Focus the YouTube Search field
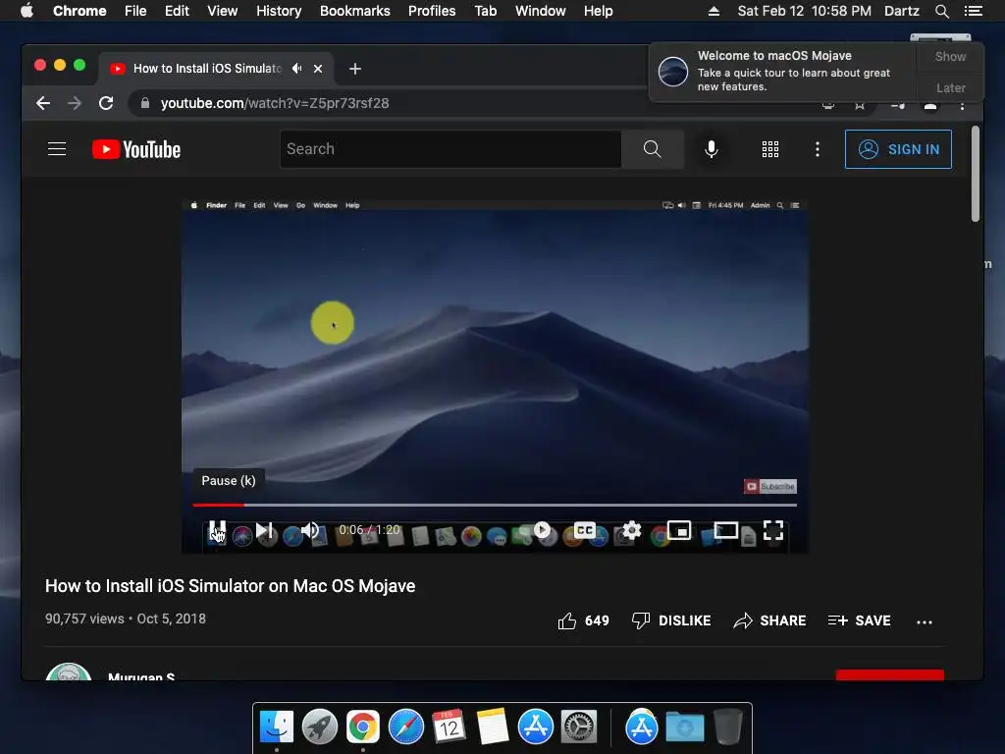 click(x=450, y=149)
